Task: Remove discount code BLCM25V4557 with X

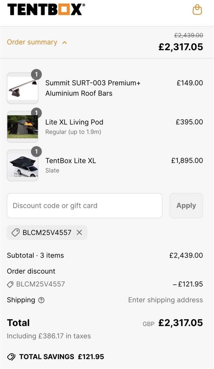Action: pyautogui.click(x=79, y=232)
